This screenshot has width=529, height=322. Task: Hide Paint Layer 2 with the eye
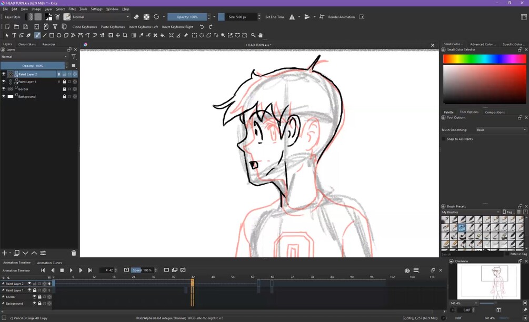4,74
